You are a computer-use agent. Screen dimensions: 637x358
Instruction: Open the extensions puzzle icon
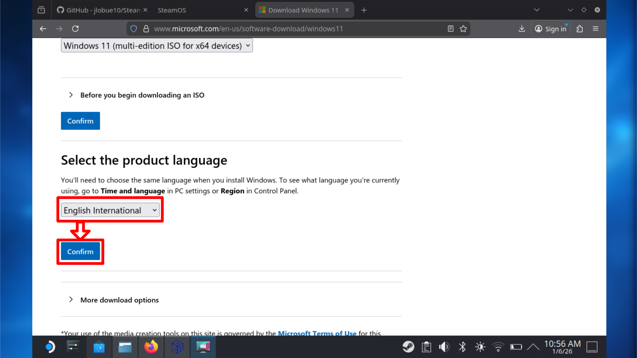(580, 29)
